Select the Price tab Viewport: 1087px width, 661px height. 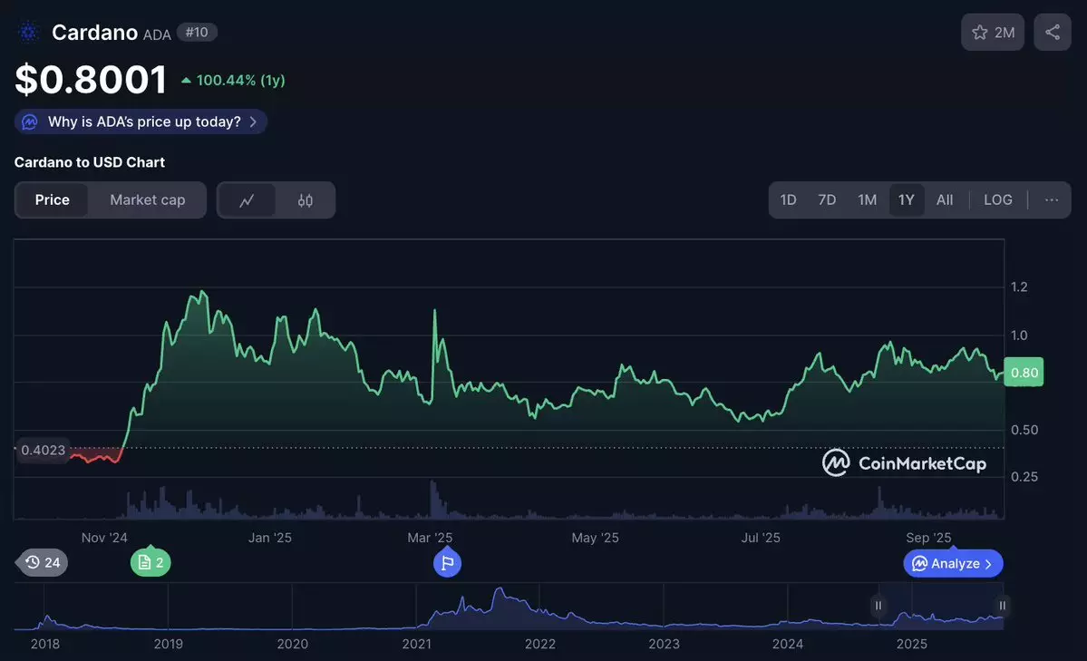pos(52,199)
